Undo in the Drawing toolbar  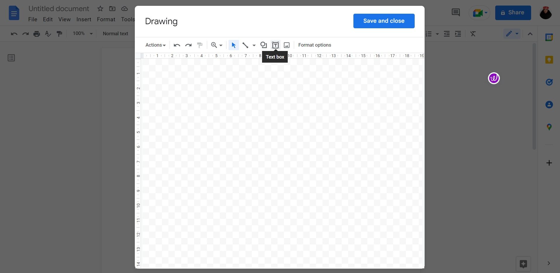pyautogui.click(x=177, y=45)
